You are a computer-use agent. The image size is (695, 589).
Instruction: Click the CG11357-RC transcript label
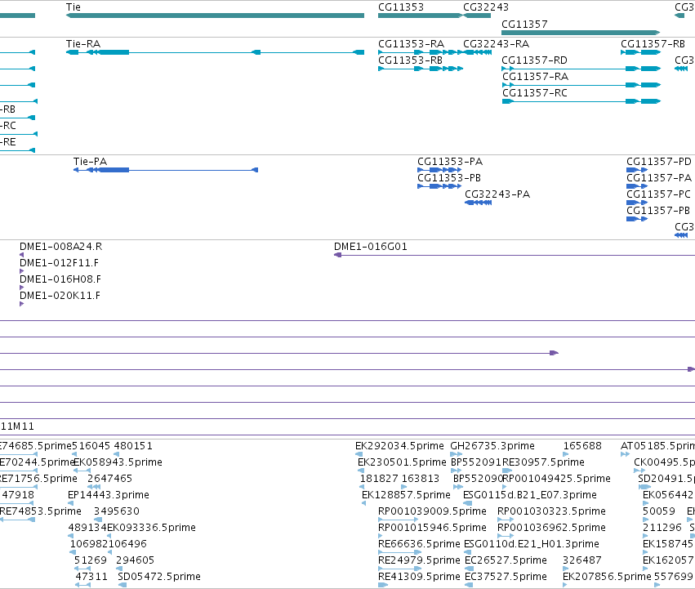coord(535,93)
